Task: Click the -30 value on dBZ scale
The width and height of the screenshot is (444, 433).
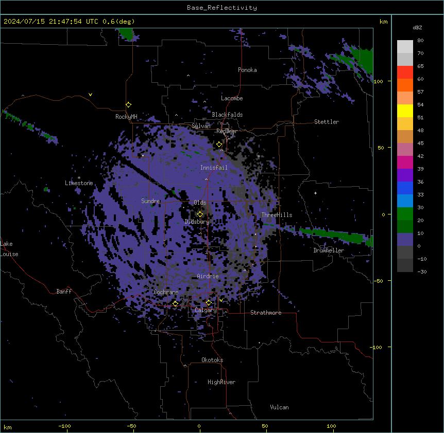Action: (x=422, y=272)
